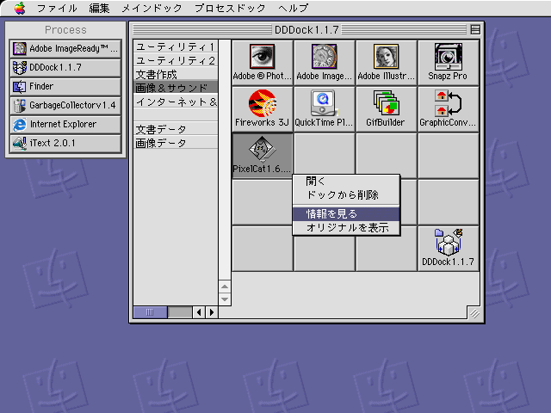This screenshot has height=413, width=551.
Task: Select ユーティリティ1 category
Action: coord(176,46)
